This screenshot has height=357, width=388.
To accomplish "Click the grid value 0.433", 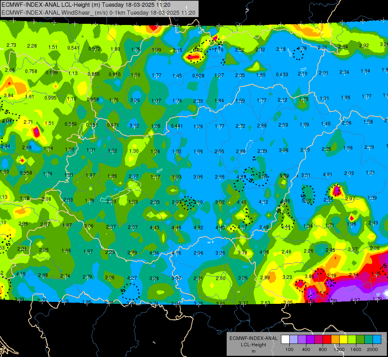I will [x=282, y=74].
